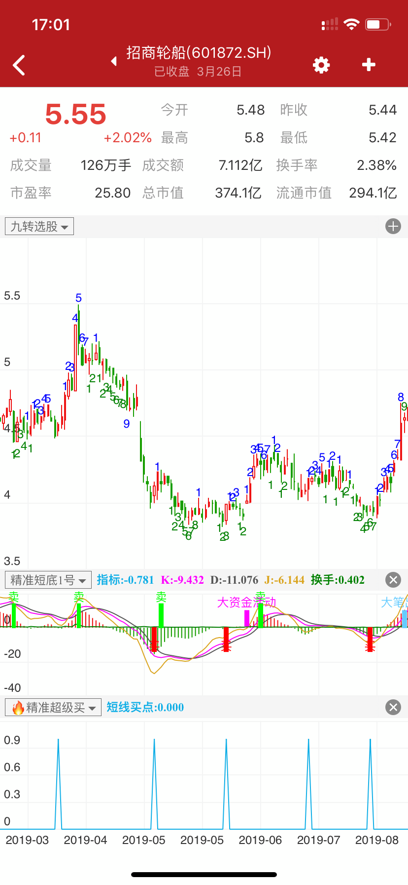Select the 流通市值 label

coord(304,193)
